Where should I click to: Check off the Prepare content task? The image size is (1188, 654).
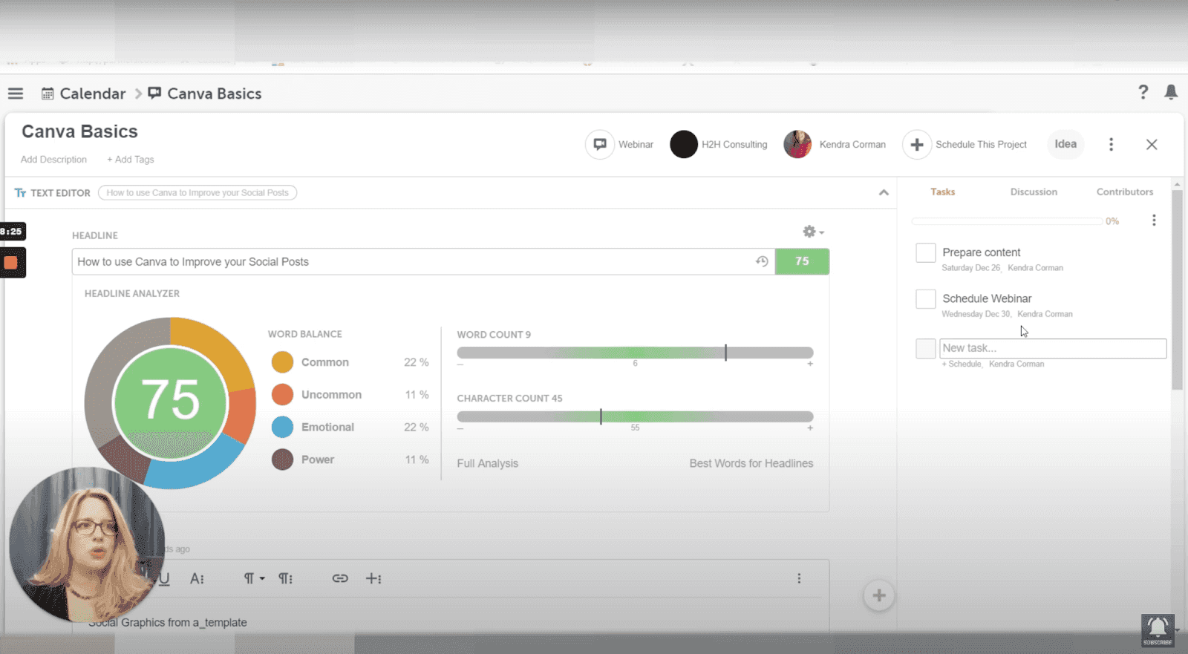coord(926,252)
